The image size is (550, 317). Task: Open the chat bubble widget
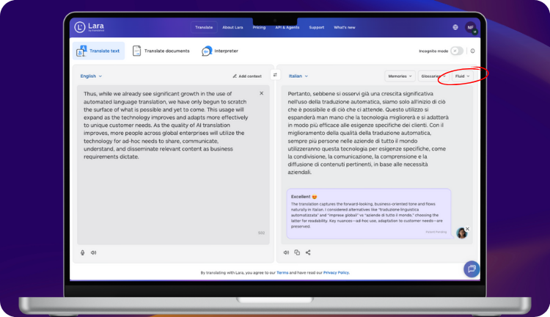[x=472, y=269]
